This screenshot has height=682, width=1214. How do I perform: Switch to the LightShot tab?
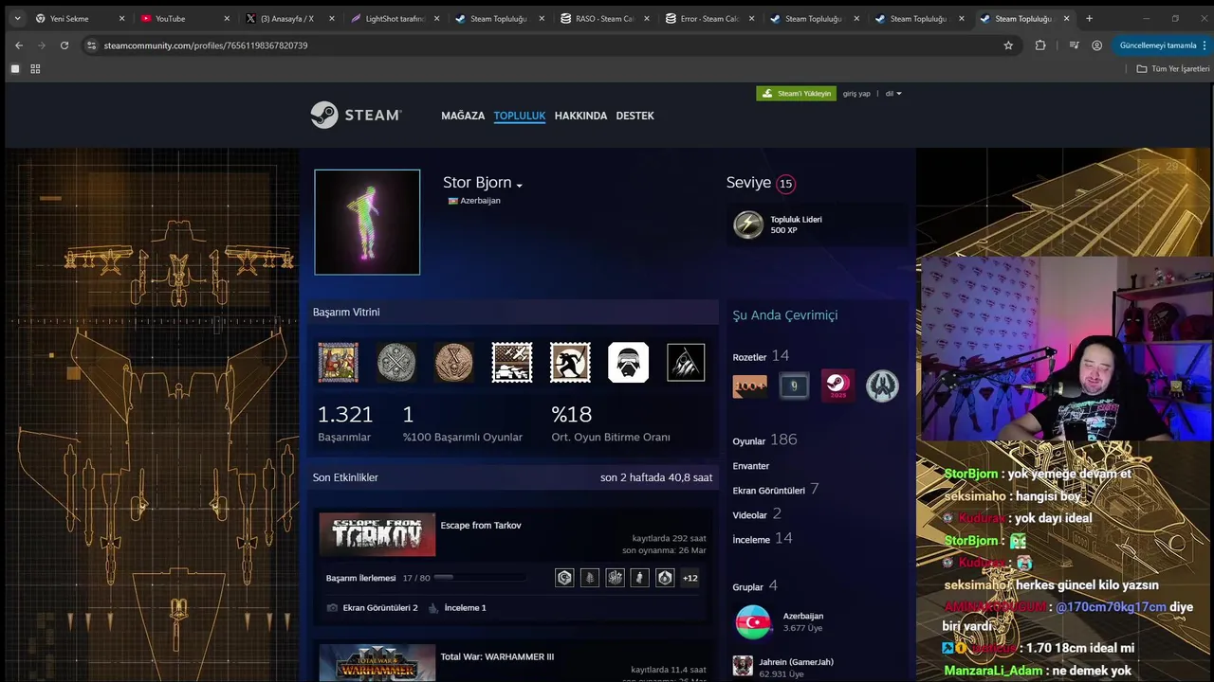click(x=395, y=18)
